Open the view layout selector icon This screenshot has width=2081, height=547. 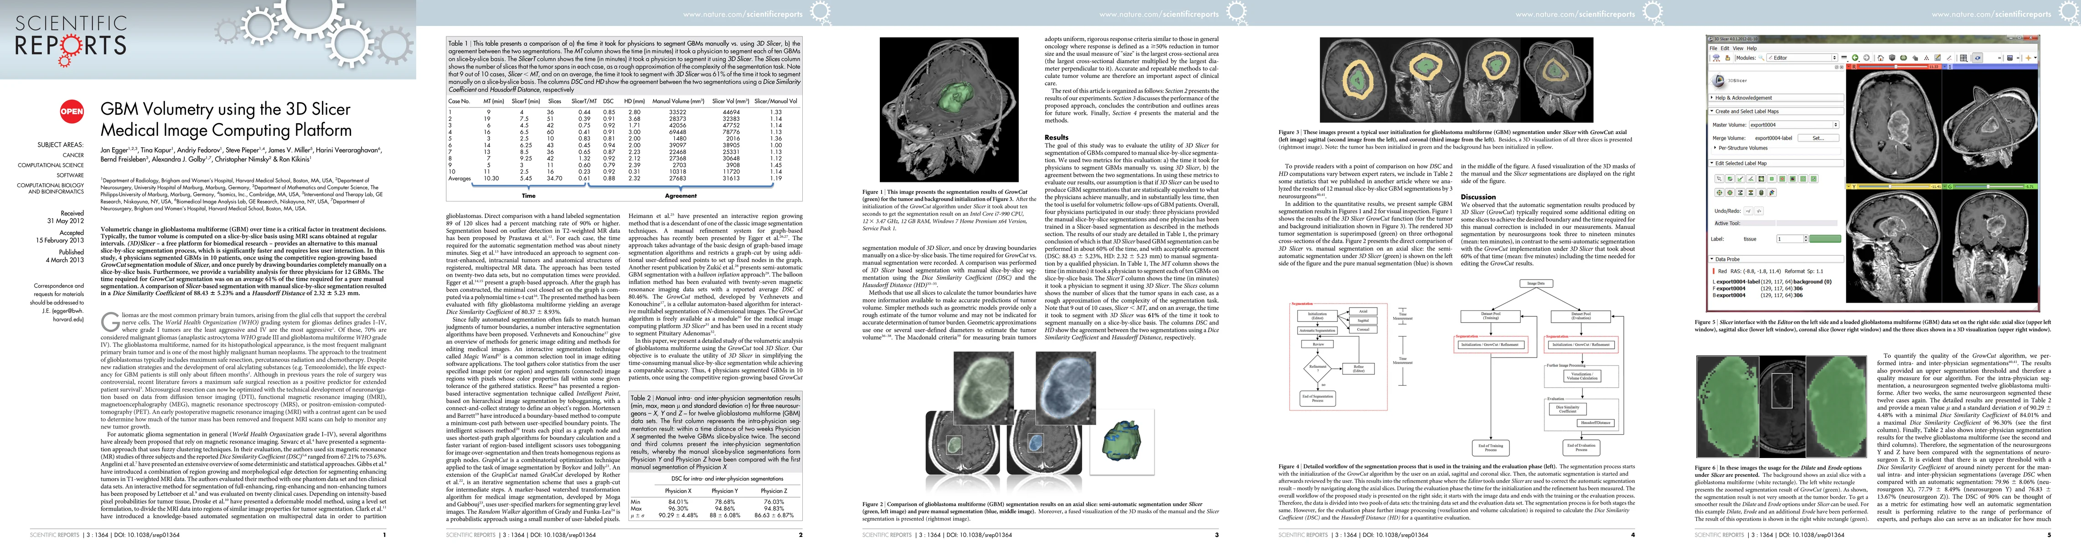pyautogui.click(x=1964, y=58)
